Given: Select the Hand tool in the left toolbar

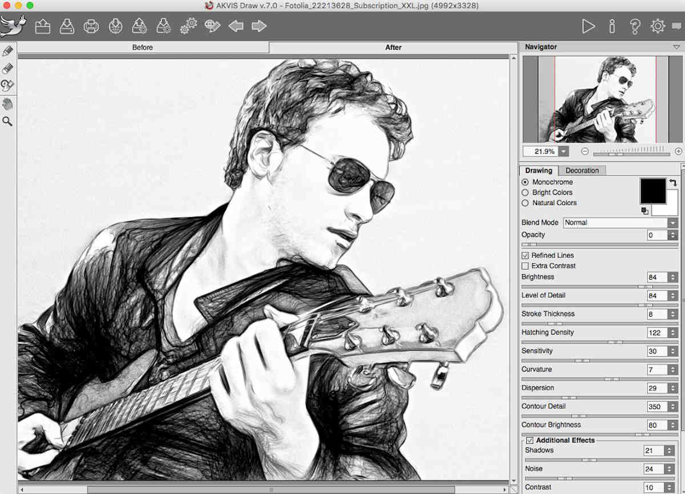Looking at the screenshot, I should [7, 104].
